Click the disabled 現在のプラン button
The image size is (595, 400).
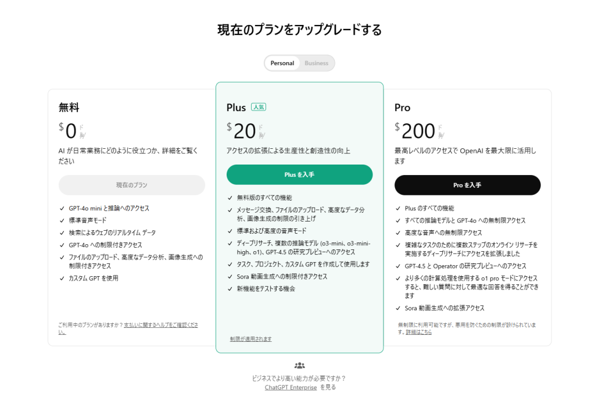(x=132, y=185)
